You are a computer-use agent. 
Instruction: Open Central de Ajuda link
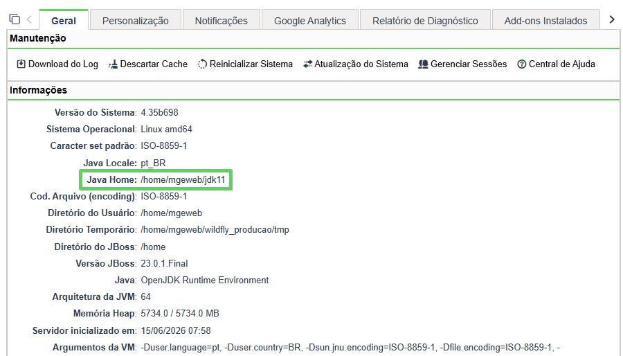(562, 64)
